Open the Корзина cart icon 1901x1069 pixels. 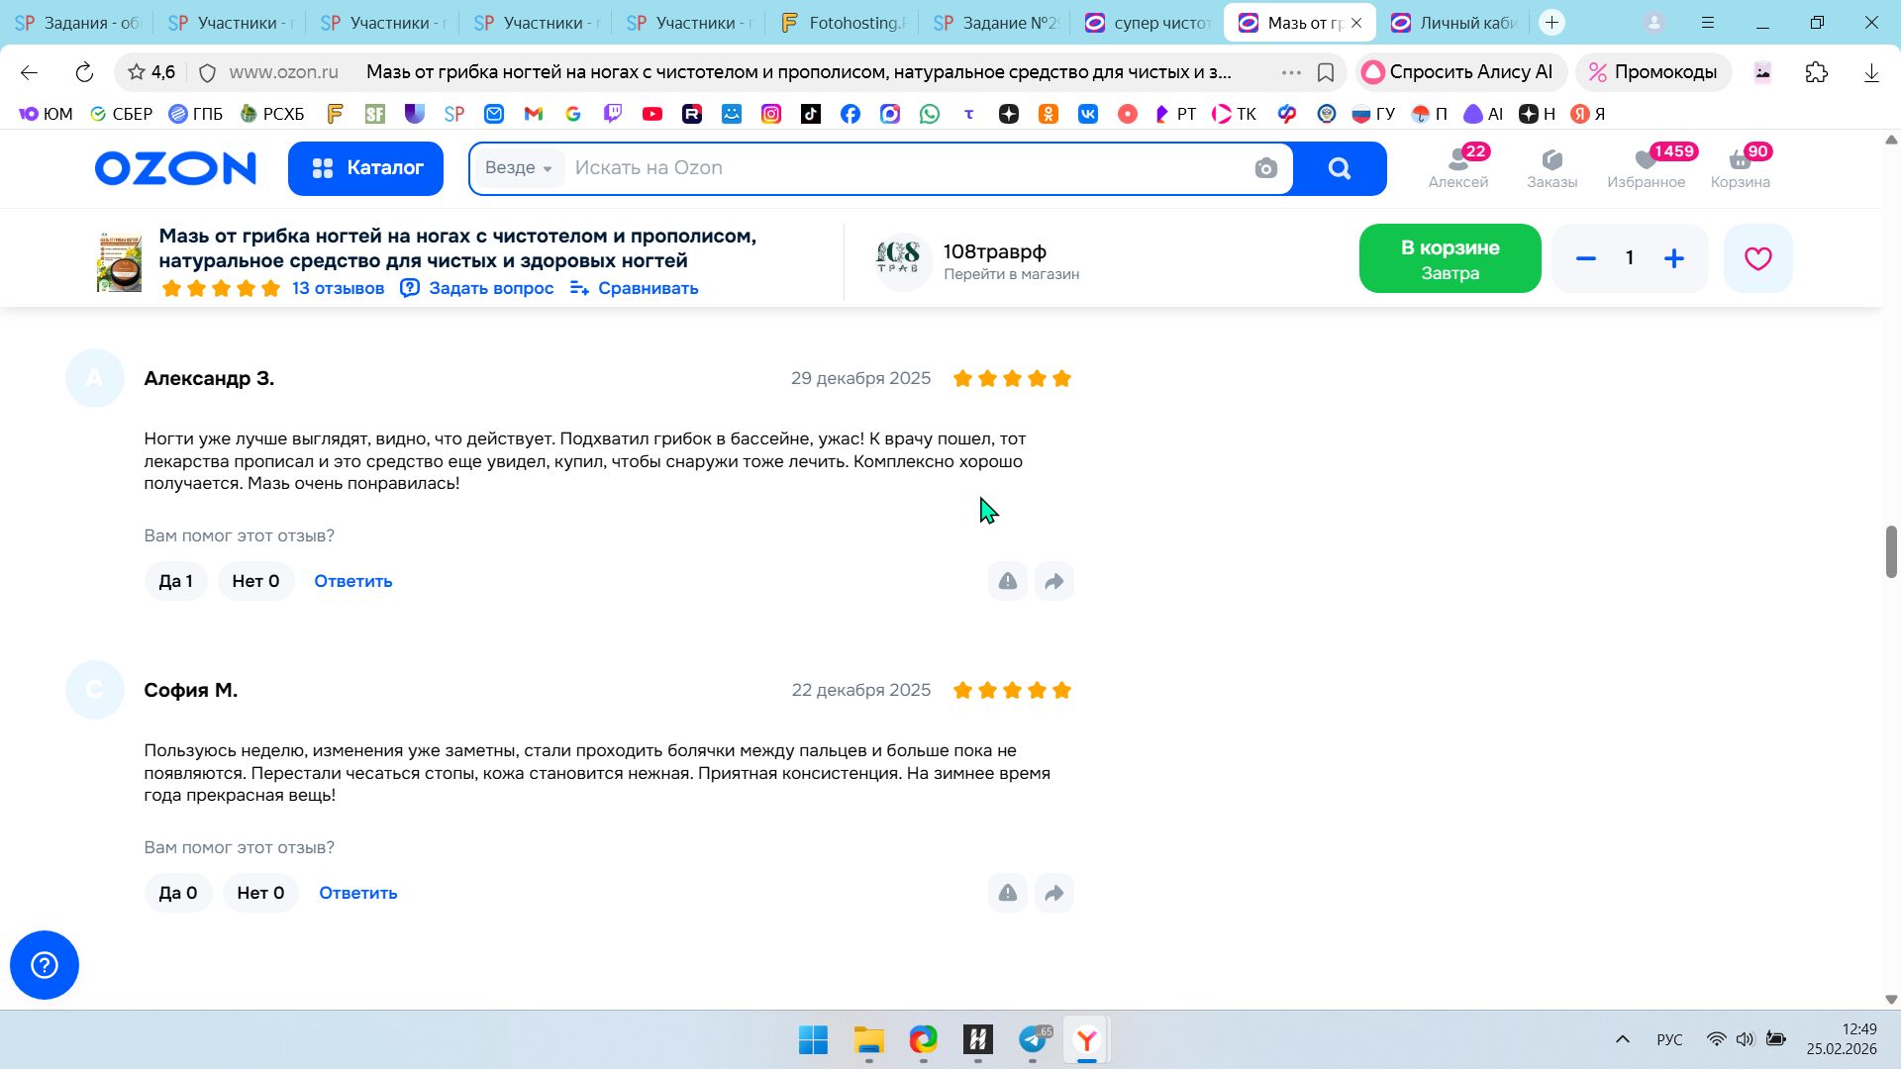[1740, 166]
